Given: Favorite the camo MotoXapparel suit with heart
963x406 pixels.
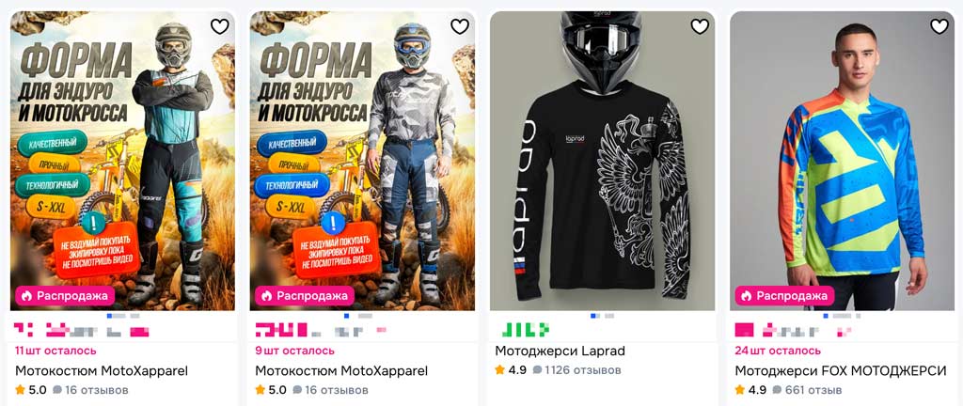Looking at the screenshot, I should click(x=459, y=25).
